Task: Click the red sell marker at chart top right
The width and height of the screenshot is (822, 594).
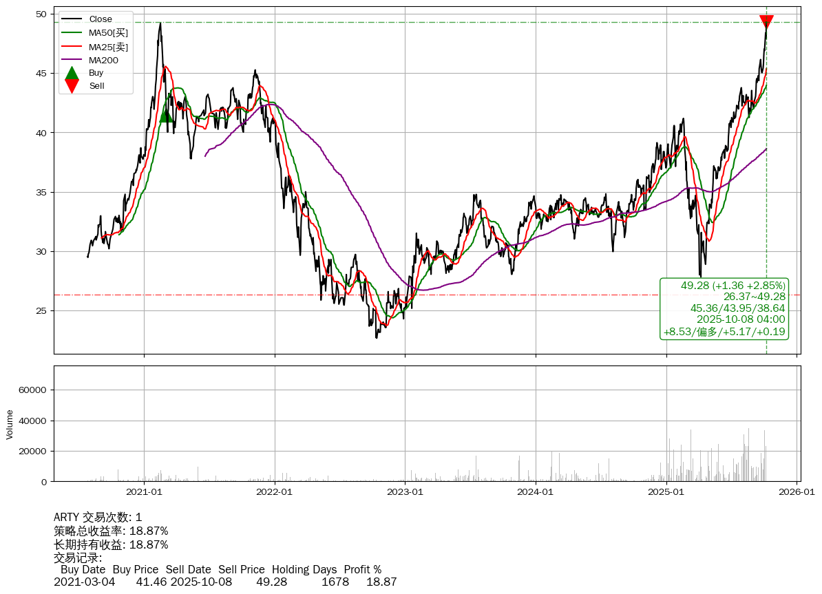Action: click(766, 22)
